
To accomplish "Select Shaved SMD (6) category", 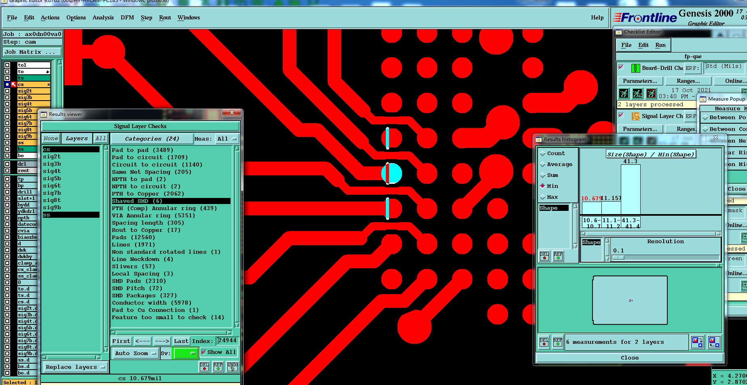I will pyautogui.click(x=171, y=201).
